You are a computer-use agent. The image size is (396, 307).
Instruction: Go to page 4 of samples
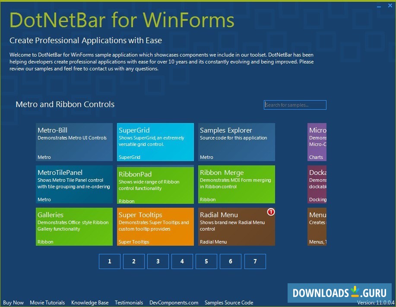(182, 261)
